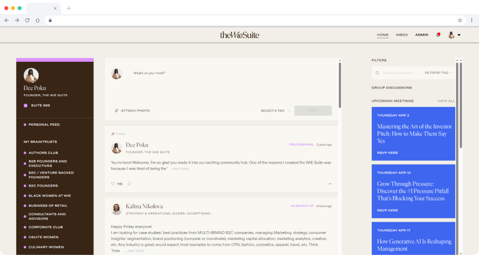Screen dimensions: 479x255
Task: Click the Pinned pin icon
Action: click(x=113, y=134)
